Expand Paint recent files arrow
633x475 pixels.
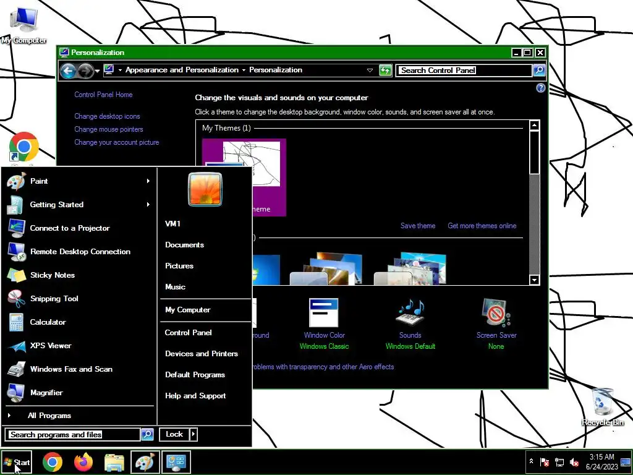(148, 181)
